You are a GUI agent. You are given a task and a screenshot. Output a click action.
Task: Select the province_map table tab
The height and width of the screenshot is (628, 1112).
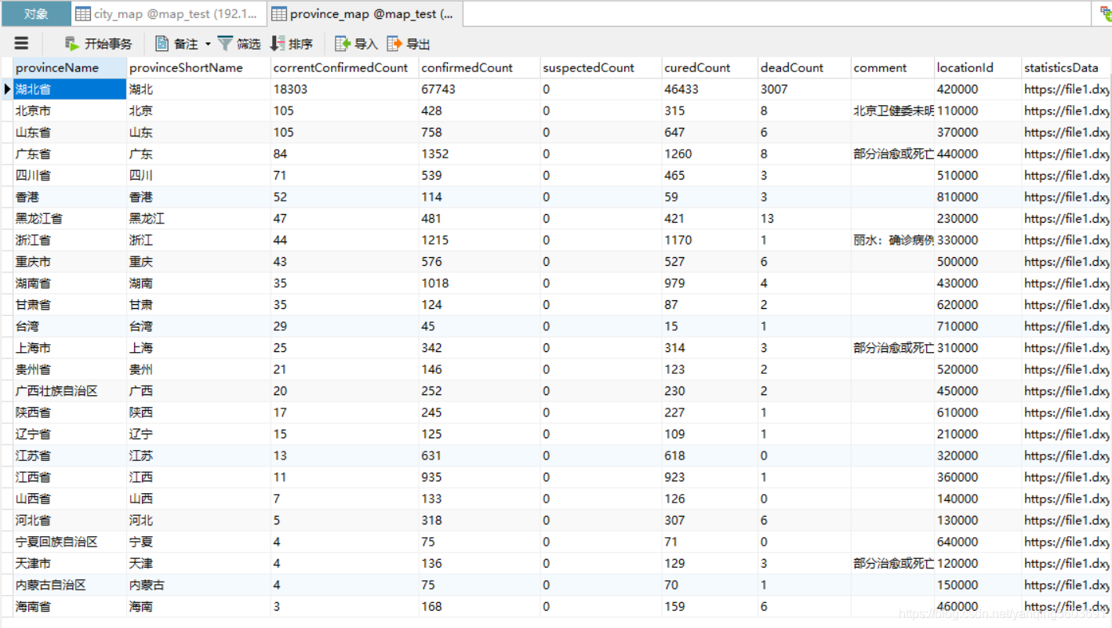[365, 13]
